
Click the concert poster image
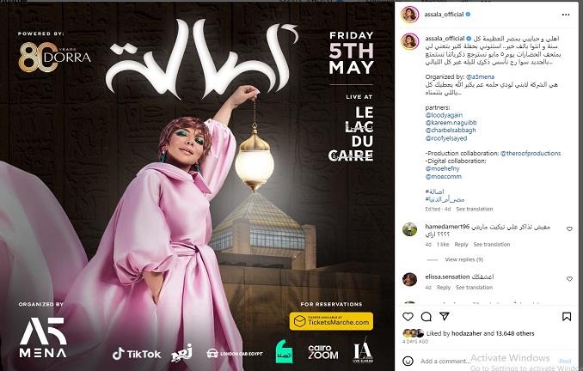[x=197, y=186]
